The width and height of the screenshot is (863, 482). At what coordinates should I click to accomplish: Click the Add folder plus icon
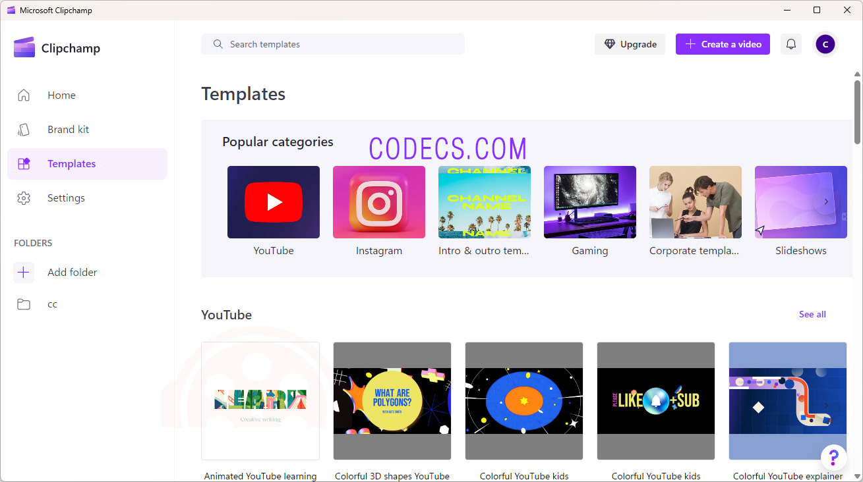(24, 272)
